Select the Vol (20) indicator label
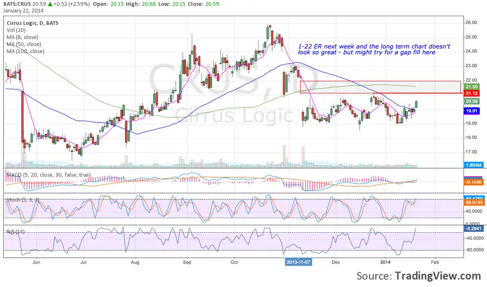This screenshot has height=287, width=487. click(16, 30)
